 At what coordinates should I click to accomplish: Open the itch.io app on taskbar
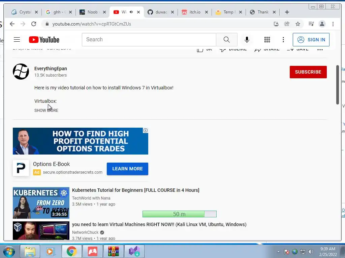(x=93, y=251)
